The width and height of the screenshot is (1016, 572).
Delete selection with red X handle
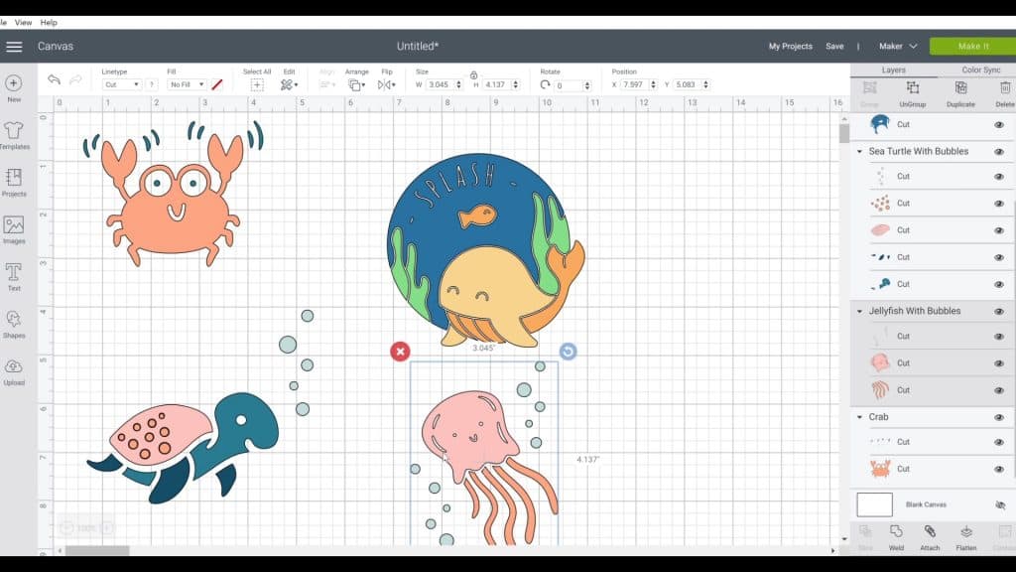click(399, 352)
